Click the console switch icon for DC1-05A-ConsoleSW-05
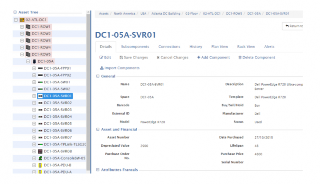 click(40, 158)
